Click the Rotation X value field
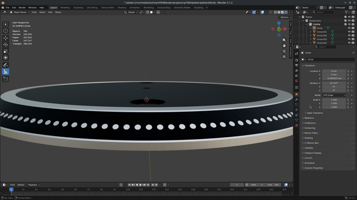The width and height of the screenshot is (357, 200). coord(334,83)
